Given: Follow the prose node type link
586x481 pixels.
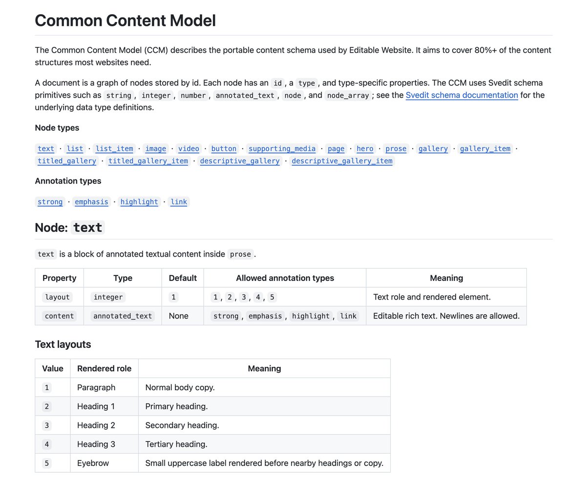Looking at the screenshot, I should (x=396, y=149).
